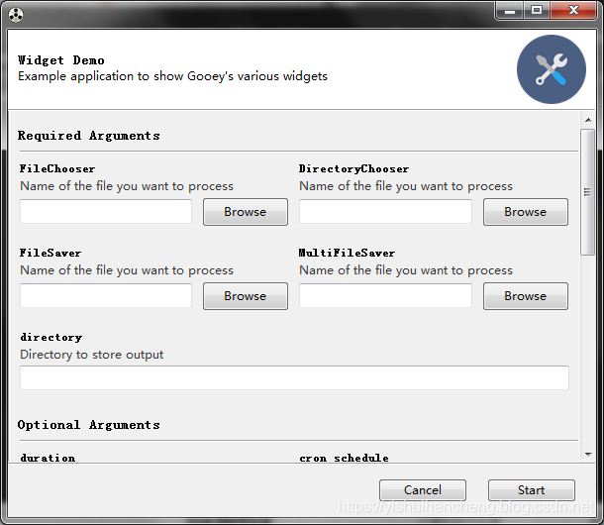This screenshot has width=604, height=525.
Task: Click the 'duration' label
Action: click(x=48, y=458)
